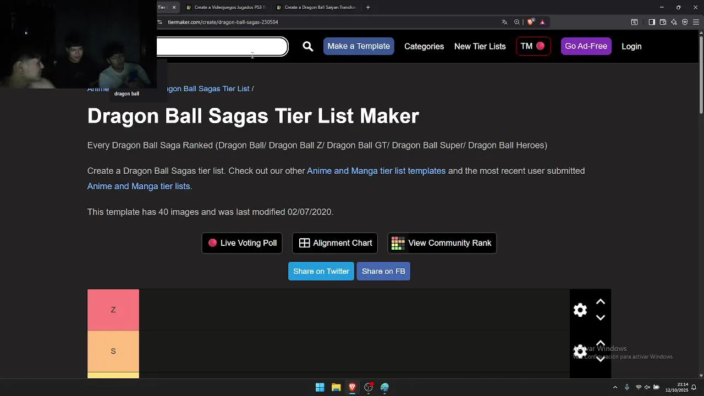Open the translate page icon in address bar
704x396 pixels.
(x=504, y=22)
